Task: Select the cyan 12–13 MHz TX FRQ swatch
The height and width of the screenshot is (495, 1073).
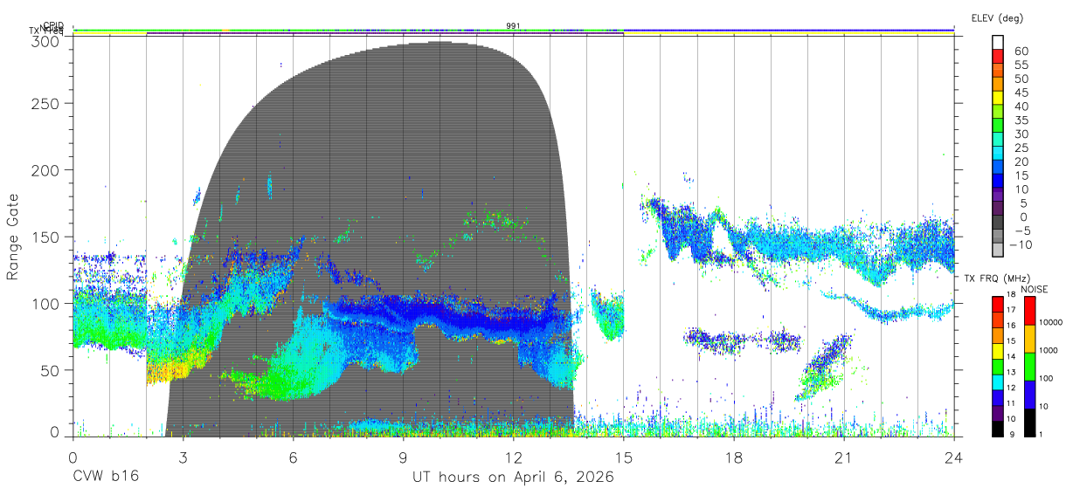Action: 998,381
